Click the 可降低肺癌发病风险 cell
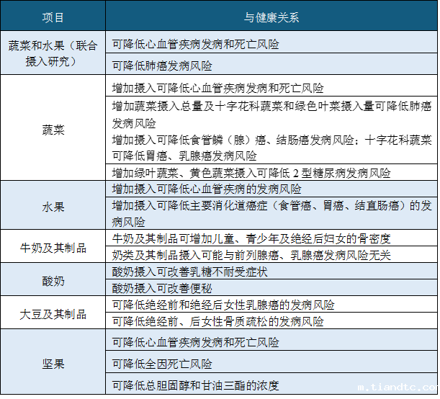 [163, 66]
